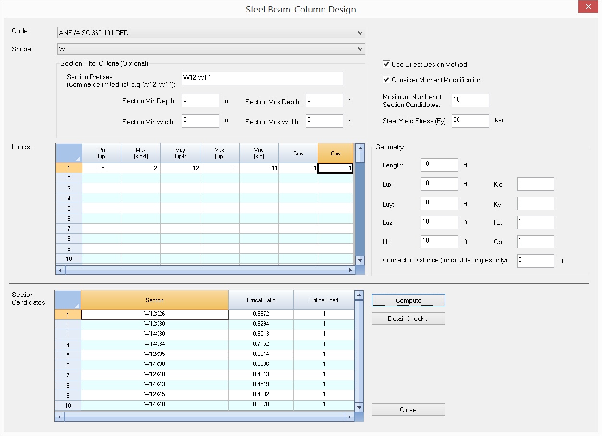This screenshot has width=602, height=436.
Task: Select the W14X48 section candidate
Action: 155,405
